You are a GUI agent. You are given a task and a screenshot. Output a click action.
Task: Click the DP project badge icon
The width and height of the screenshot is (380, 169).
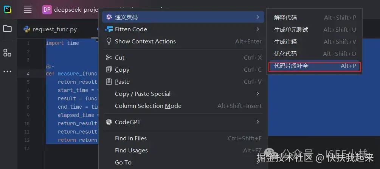pyautogui.click(x=47, y=9)
